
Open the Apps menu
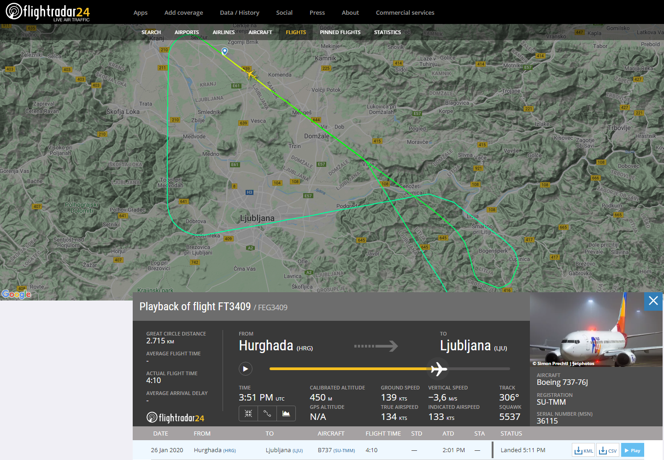click(x=141, y=12)
